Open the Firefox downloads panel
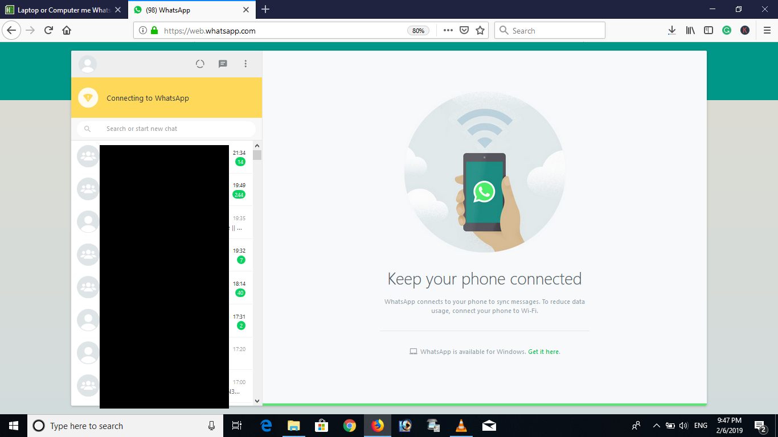This screenshot has height=437, width=778. pyautogui.click(x=672, y=31)
